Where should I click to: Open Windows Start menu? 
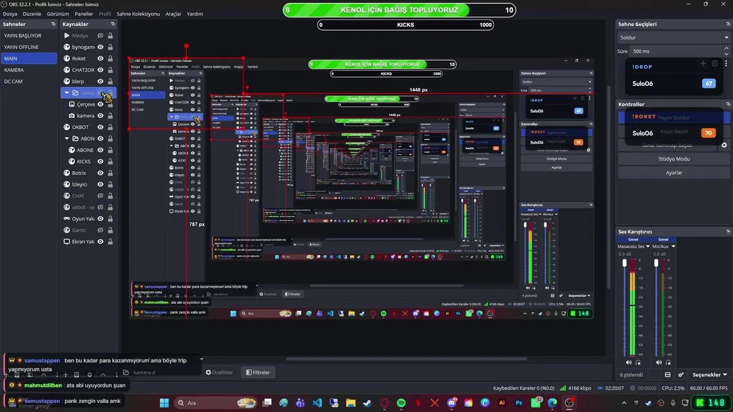(x=164, y=403)
